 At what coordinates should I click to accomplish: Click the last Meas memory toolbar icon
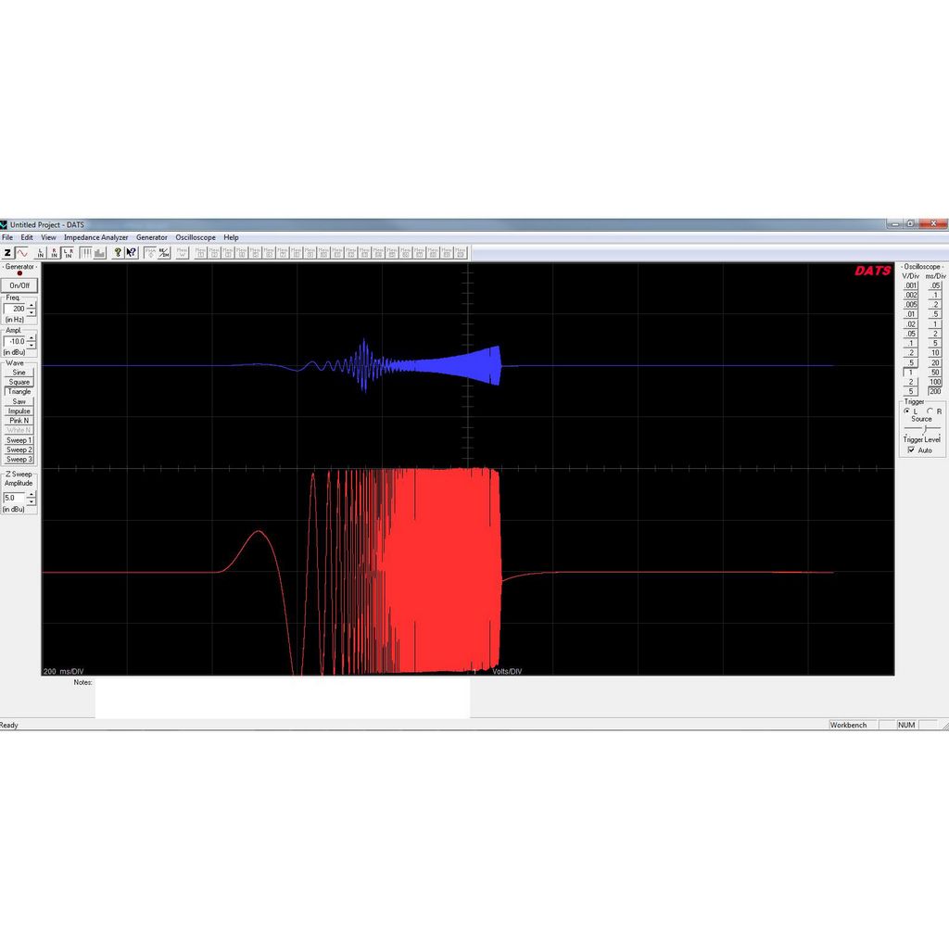click(460, 253)
